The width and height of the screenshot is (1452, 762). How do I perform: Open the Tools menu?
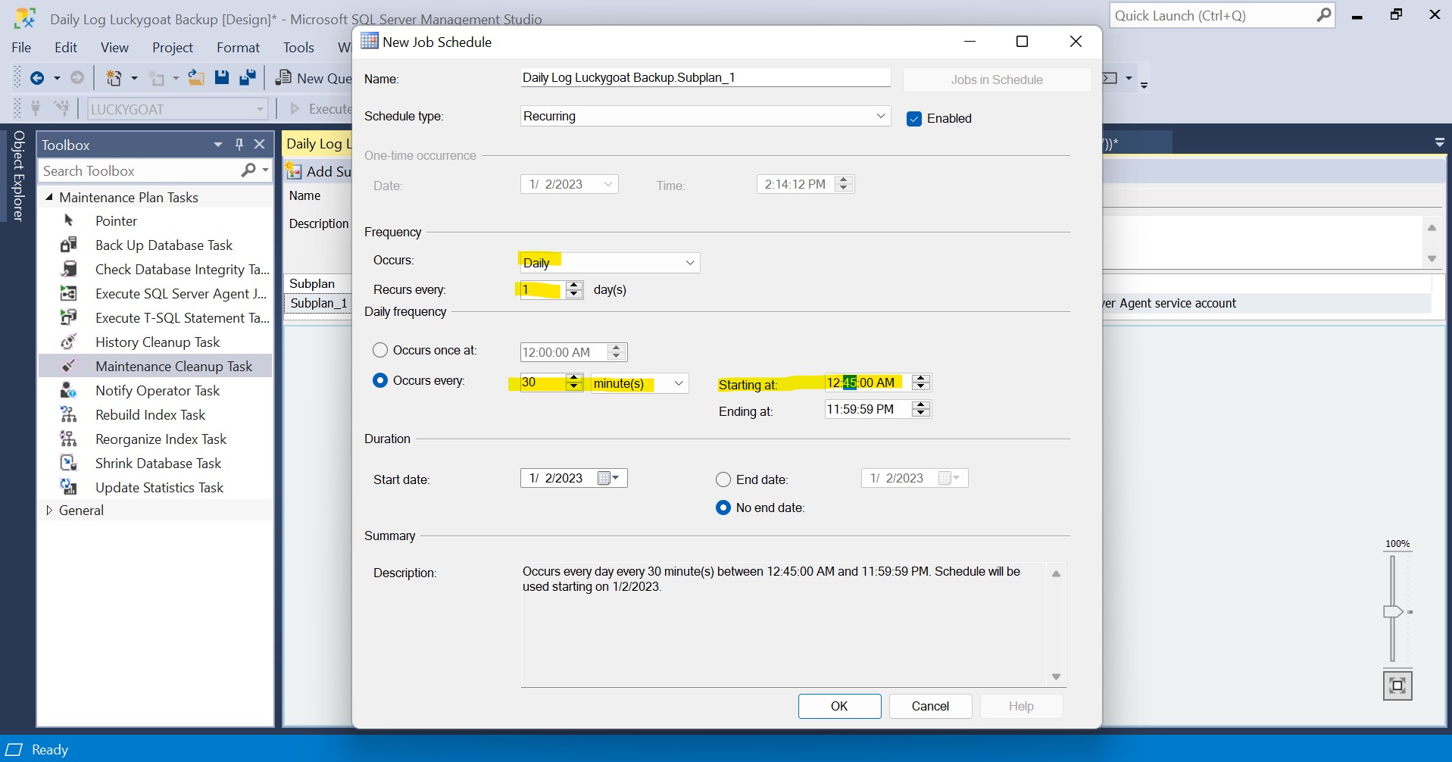coord(298,47)
